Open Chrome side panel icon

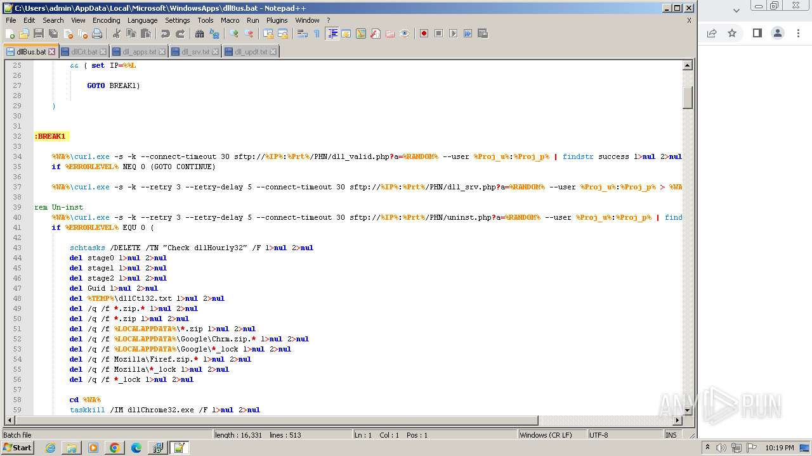click(757, 33)
